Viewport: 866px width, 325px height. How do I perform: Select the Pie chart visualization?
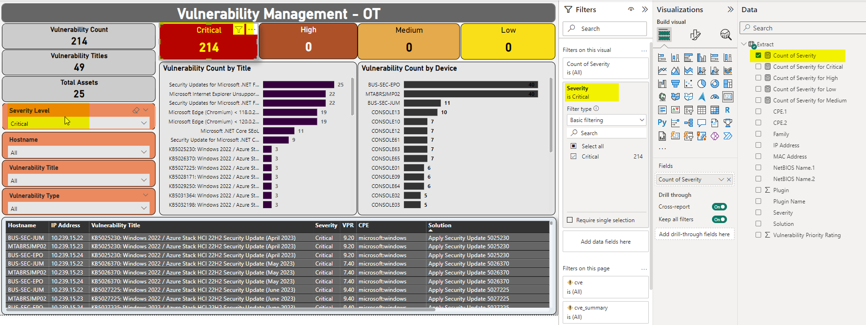[x=701, y=84]
